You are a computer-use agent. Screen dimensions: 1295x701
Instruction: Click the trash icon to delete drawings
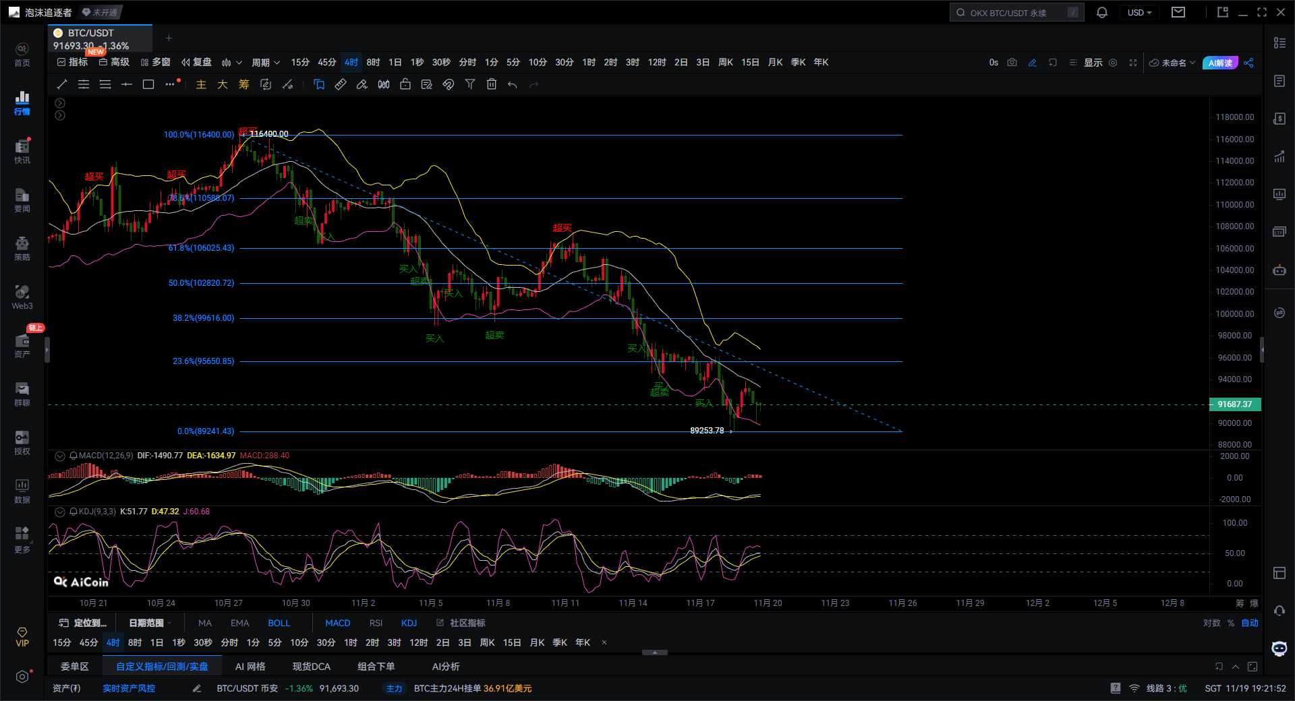pos(492,84)
